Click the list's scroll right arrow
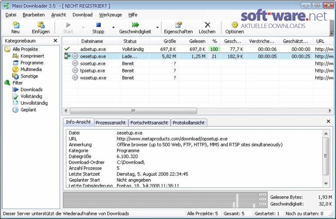The image size is (336, 219). pyautogui.click(x=330, y=110)
